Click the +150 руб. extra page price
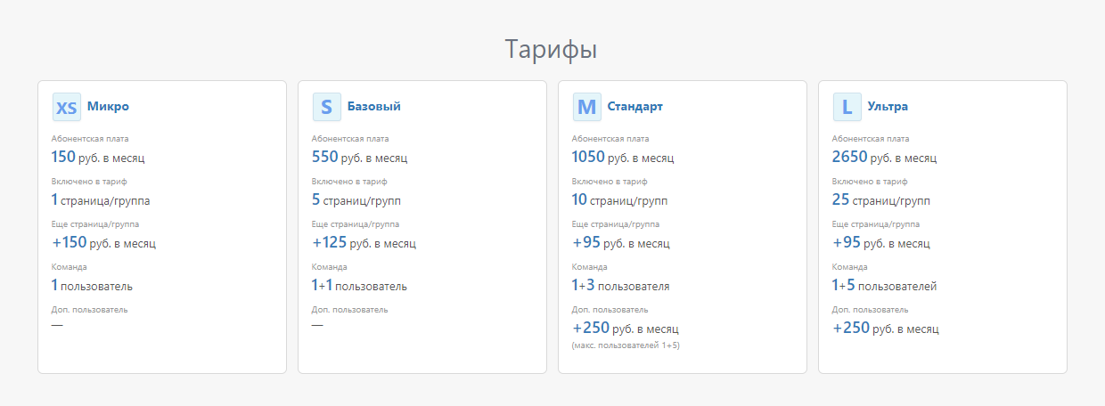The width and height of the screenshot is (1105, 406). (103, 242)
